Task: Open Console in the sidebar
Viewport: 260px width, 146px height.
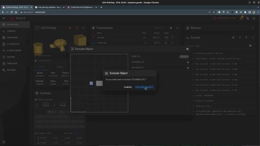Action: point(15,31)
